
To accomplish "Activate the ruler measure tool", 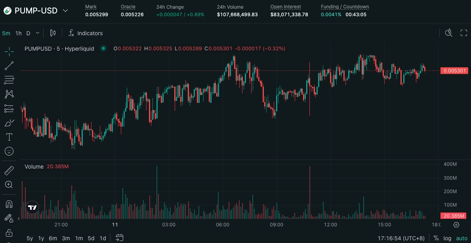I will pos(9,171).
